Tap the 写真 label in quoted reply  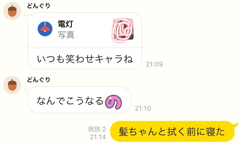click(66, 35)
